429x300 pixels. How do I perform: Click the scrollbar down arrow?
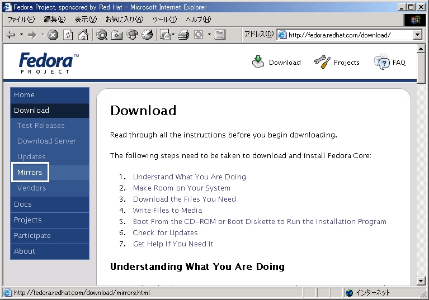click(x=421, y=280)
